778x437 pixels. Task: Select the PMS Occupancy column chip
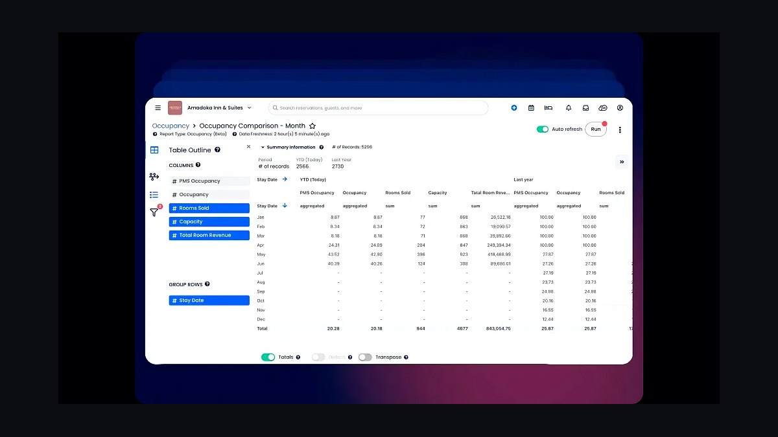[x=209, y=181]
